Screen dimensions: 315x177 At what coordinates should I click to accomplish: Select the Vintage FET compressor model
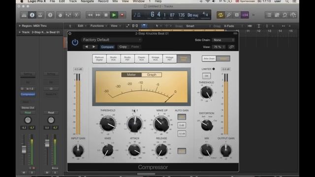pos(169,59)
